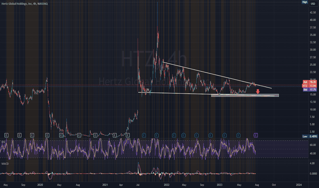The height and width of the screenshot is (188, 319).
Task: Open the USD currency selector
Action: [x=313, y=4]
